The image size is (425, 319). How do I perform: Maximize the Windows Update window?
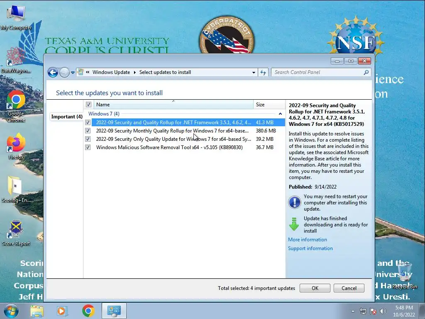click(x=351, y=61)
